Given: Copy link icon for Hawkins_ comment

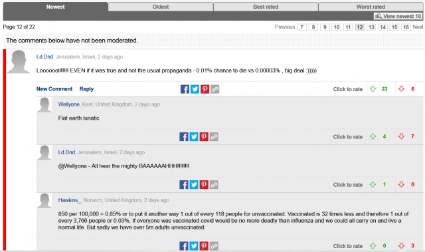Looking at the screenshot, I should point(214,246).
